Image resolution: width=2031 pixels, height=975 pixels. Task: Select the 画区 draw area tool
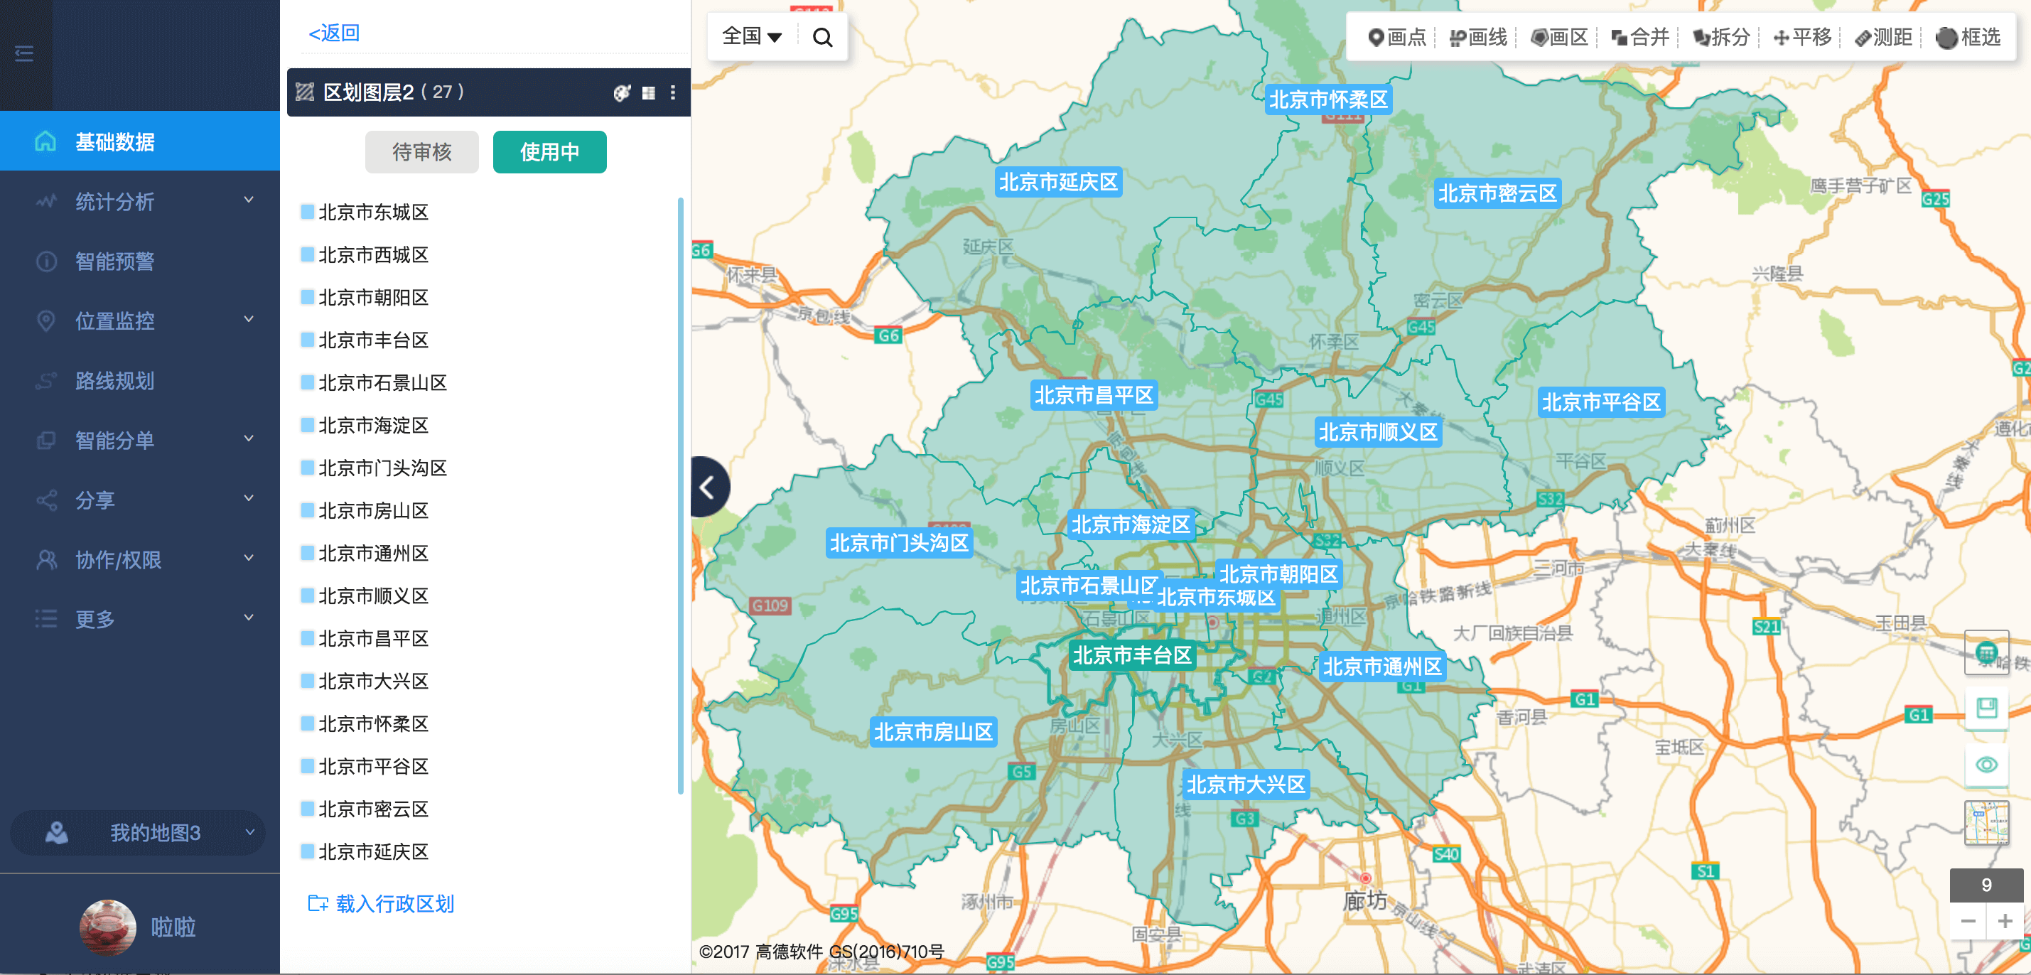[x=1558, y=37]
